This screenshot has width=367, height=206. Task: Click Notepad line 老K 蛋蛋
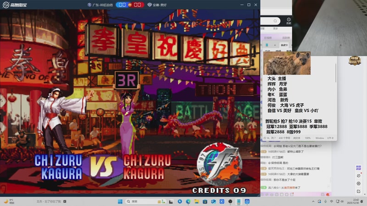277,95
